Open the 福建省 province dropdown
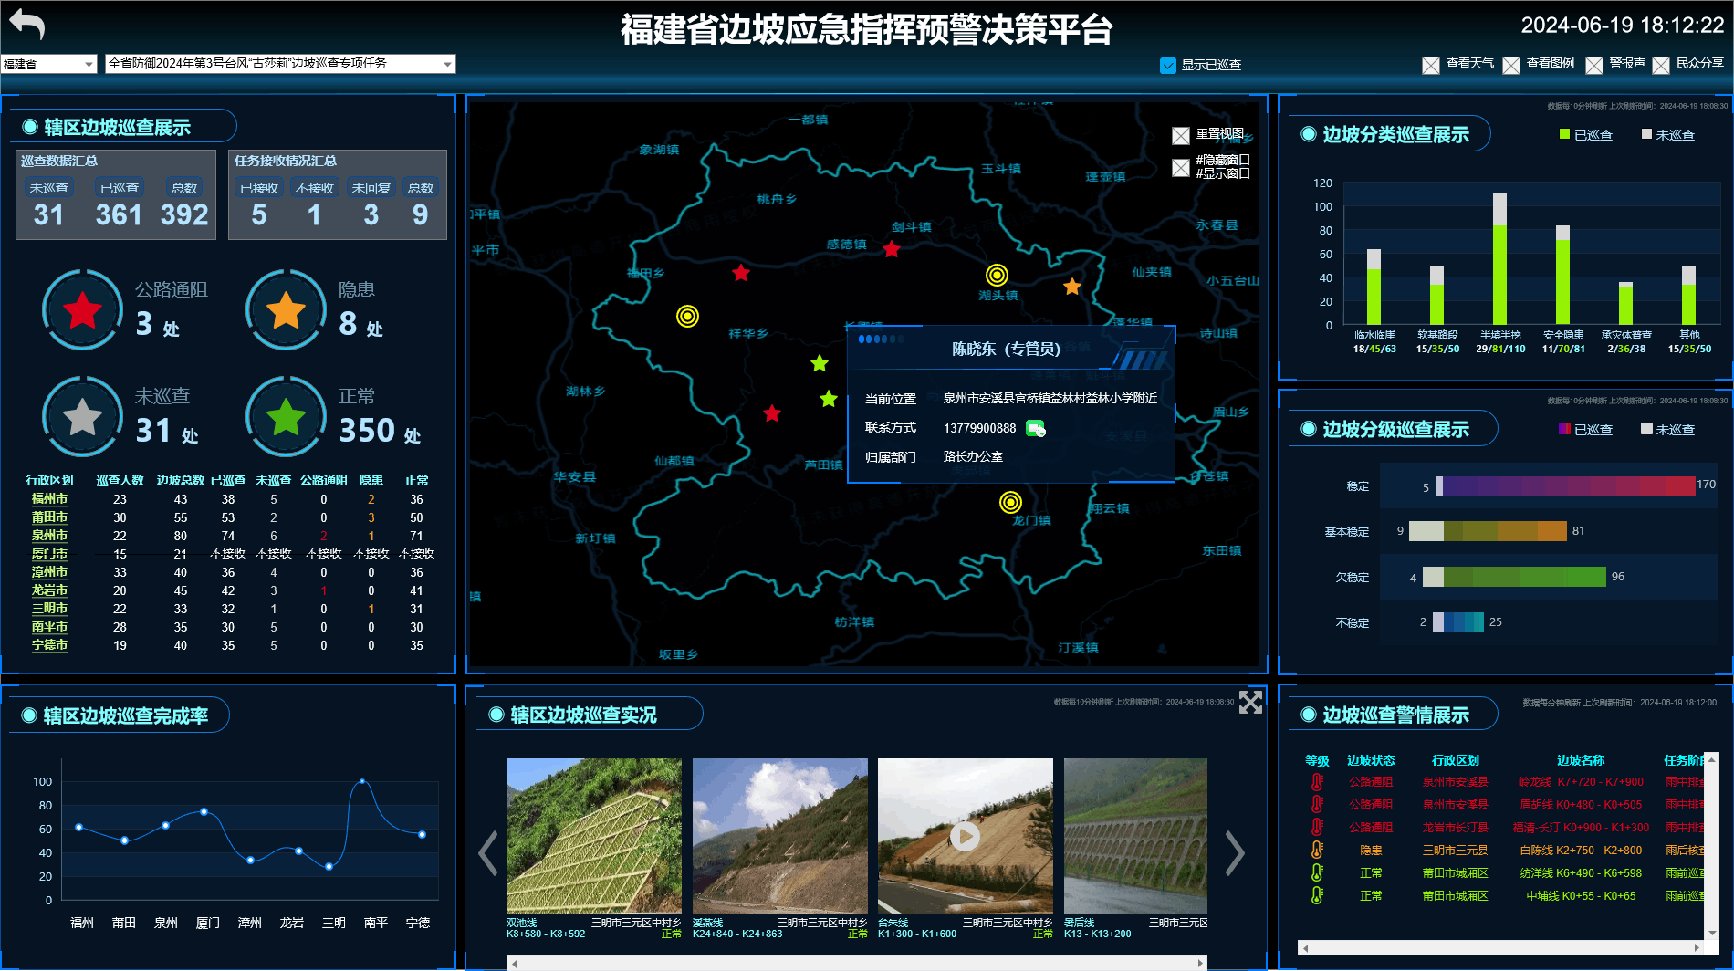 [48, 64]
